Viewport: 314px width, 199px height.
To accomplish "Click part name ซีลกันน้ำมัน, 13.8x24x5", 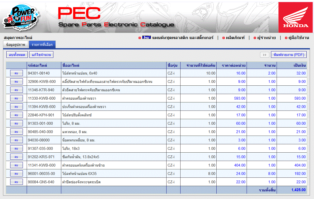I will pyautogui.click(x=81, y=157).
